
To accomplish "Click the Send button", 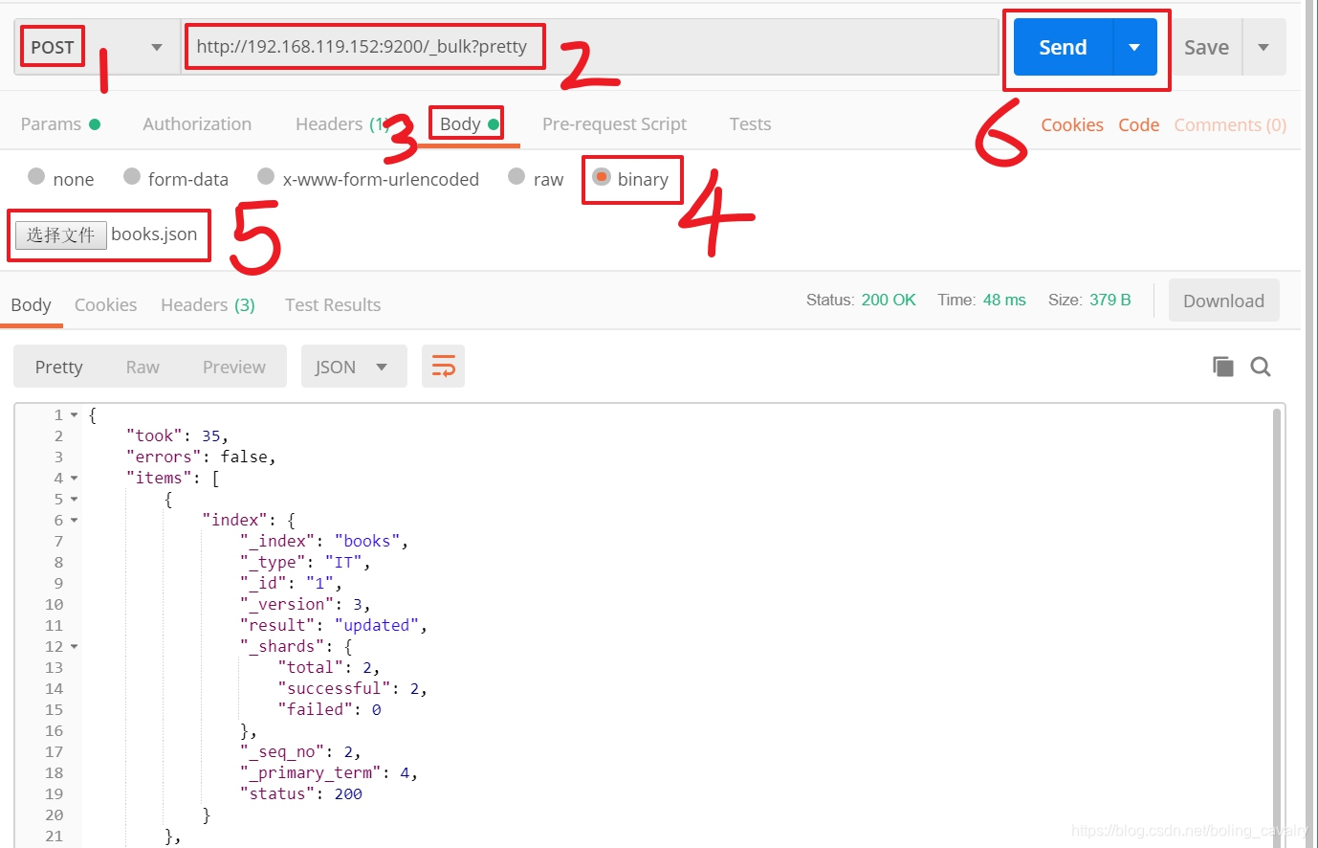I will point(1064,47).
